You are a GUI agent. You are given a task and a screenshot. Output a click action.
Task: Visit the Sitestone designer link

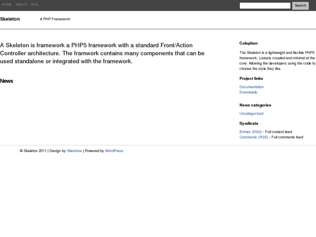click(x=74, y=151)
